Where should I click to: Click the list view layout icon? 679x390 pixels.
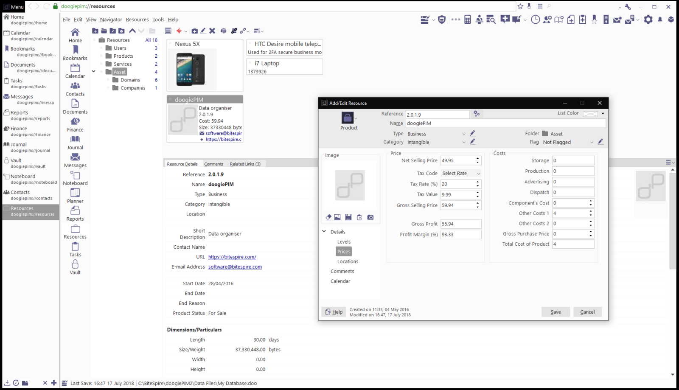tap(168, 31)
